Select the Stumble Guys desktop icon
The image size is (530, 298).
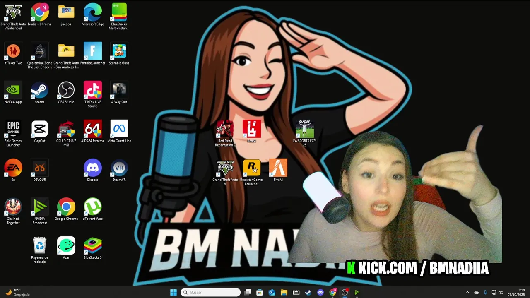(119, 54)
